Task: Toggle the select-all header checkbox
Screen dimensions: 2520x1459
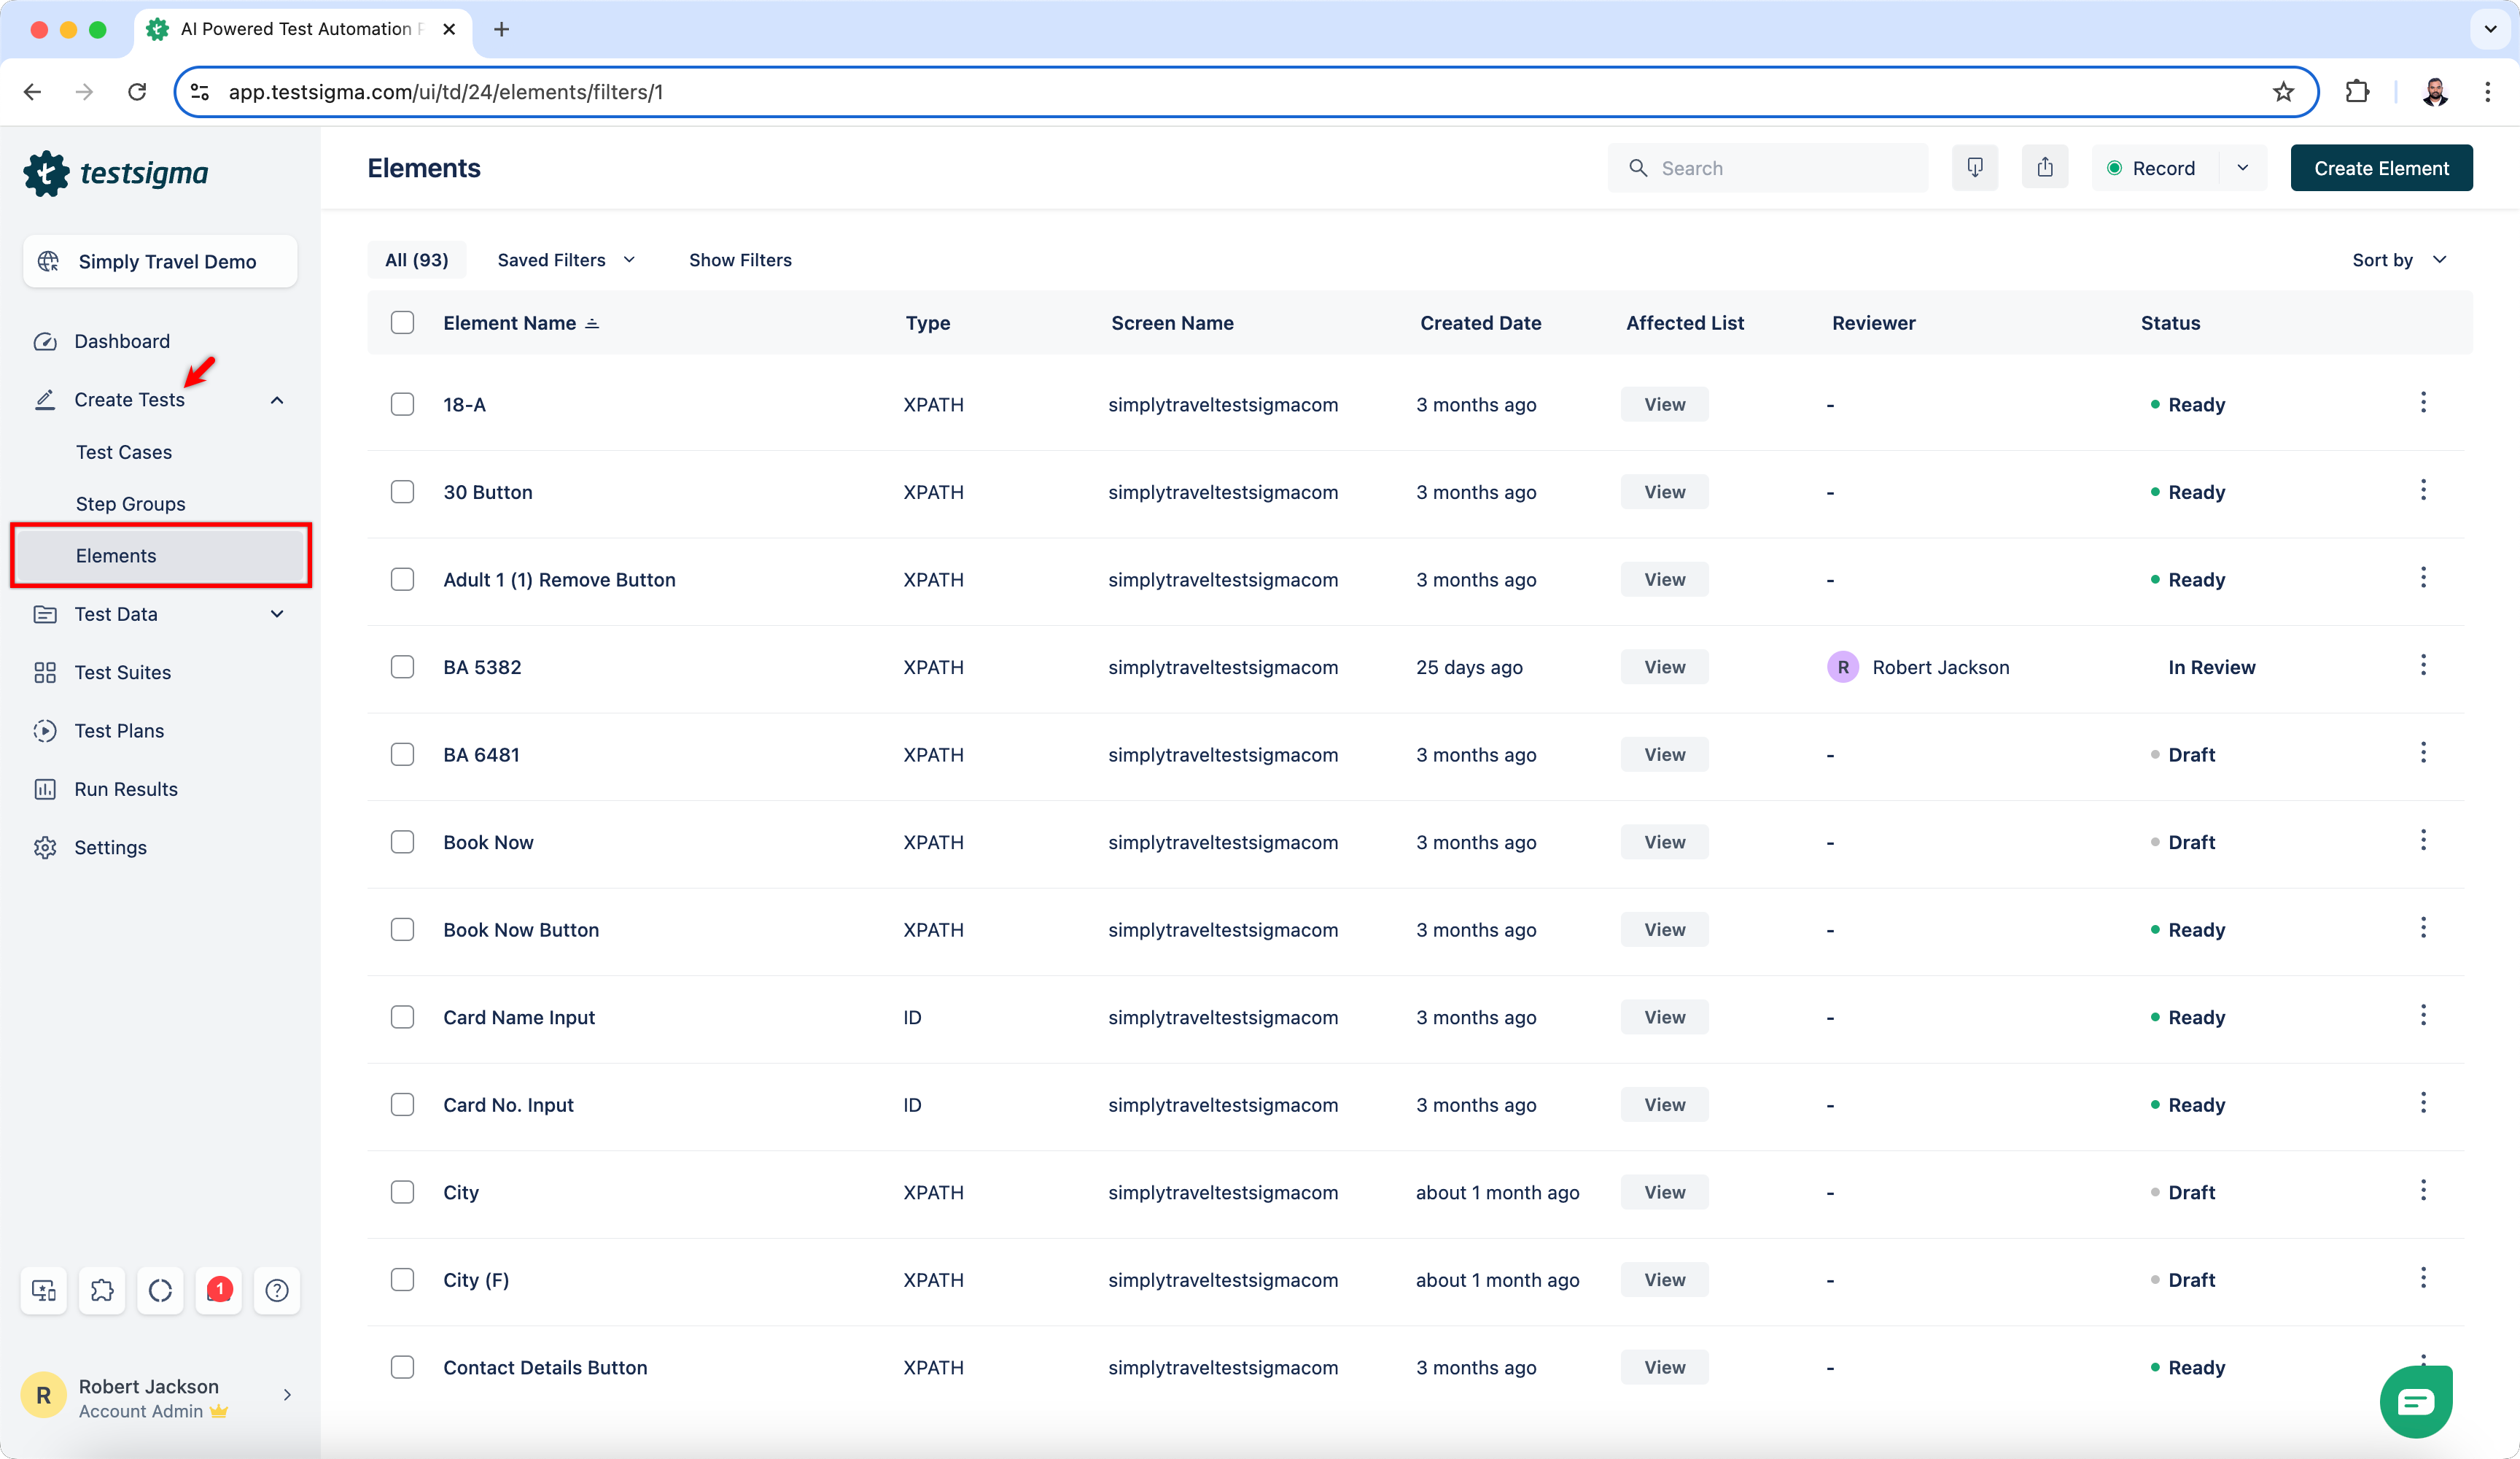Action: (x=402, y=322)
